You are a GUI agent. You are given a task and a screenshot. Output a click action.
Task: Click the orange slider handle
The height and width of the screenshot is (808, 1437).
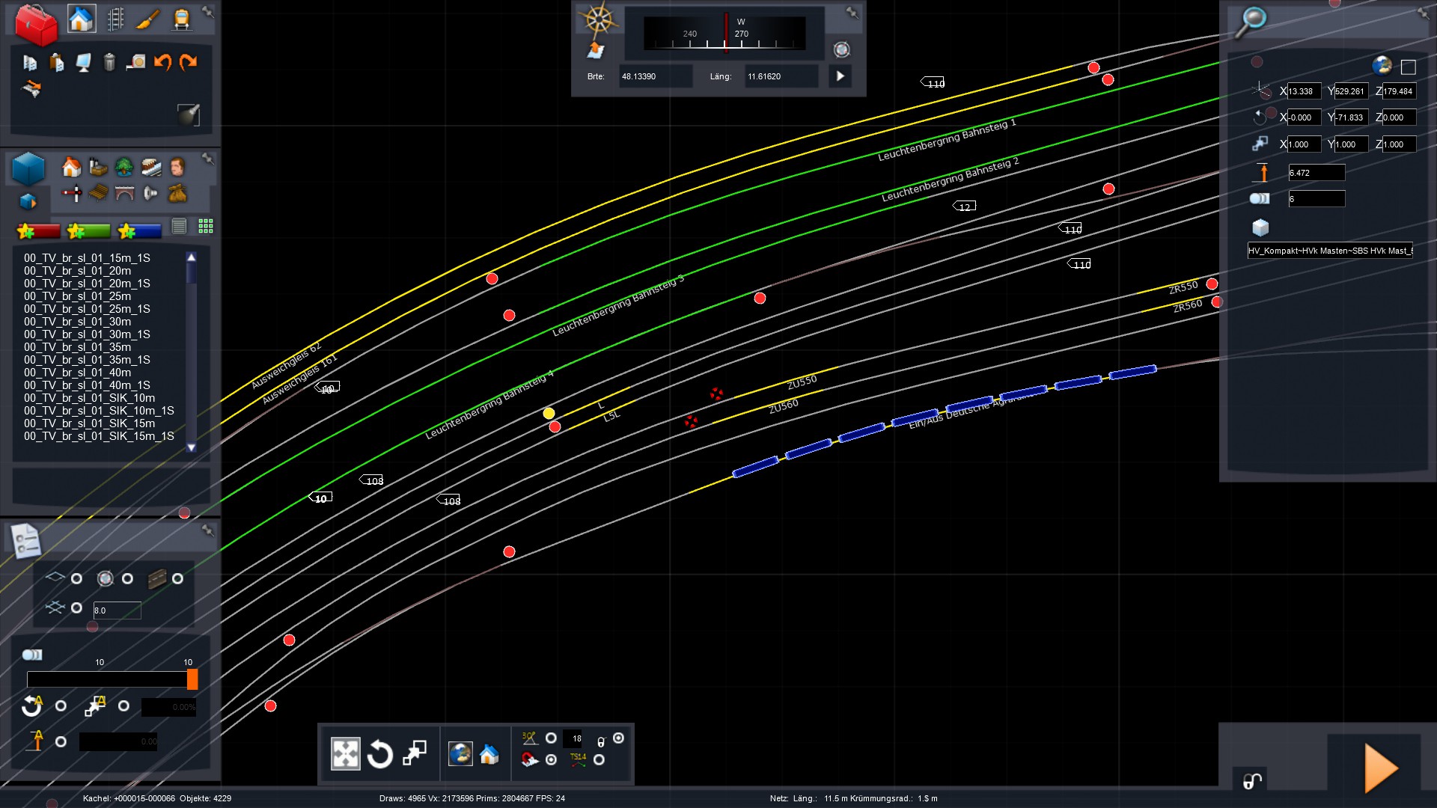point(192,679)
